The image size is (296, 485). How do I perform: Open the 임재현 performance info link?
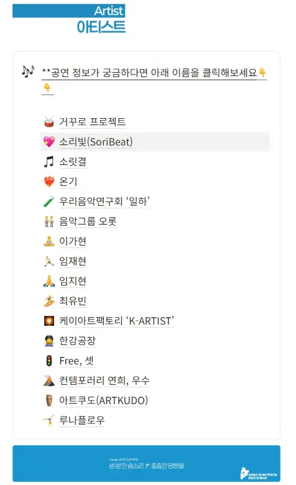point(73,261)
